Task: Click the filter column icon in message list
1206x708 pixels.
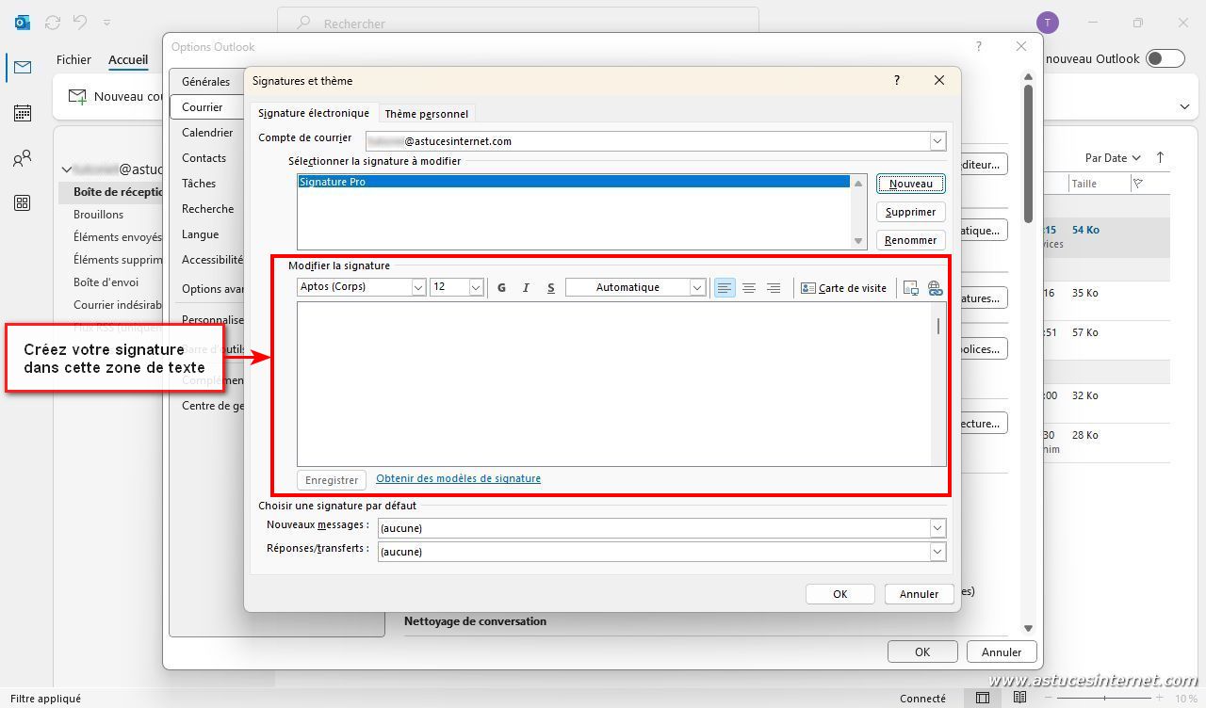Action: point(1137,184)
